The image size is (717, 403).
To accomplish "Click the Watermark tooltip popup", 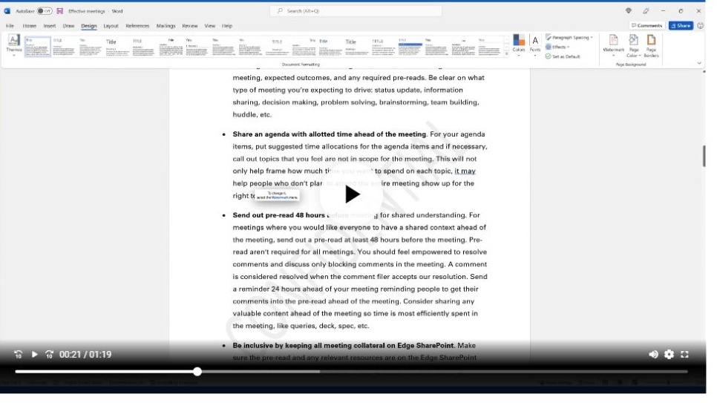I will point(277,195).
